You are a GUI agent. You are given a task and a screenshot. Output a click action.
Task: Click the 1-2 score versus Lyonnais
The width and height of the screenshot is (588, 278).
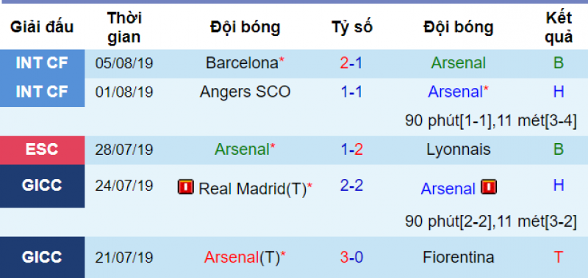tap(351, 150)
